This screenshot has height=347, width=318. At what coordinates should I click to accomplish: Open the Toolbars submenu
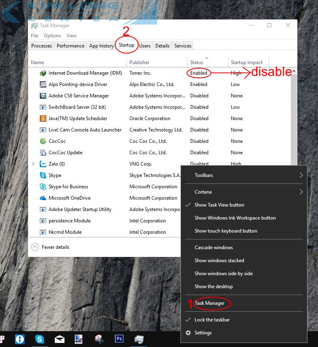[243, 175]
